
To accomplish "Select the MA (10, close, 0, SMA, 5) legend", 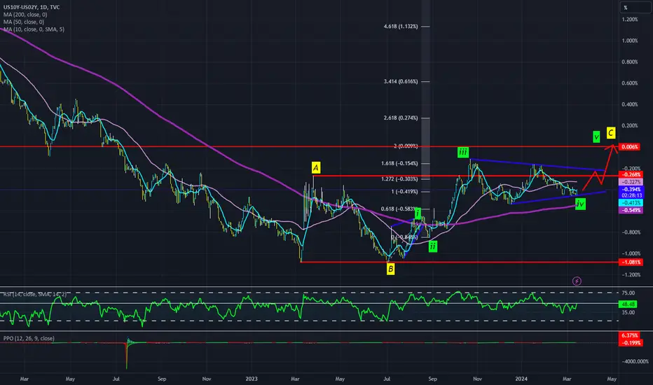I will [x=34, y=29].
